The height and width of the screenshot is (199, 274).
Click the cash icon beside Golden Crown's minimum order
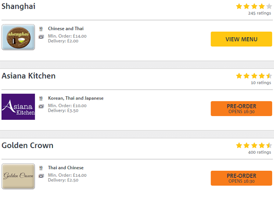41,176
